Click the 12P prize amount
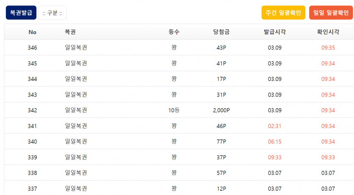 coord(221,189)
